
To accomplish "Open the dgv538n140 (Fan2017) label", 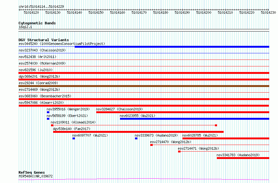I will (72, 129).
